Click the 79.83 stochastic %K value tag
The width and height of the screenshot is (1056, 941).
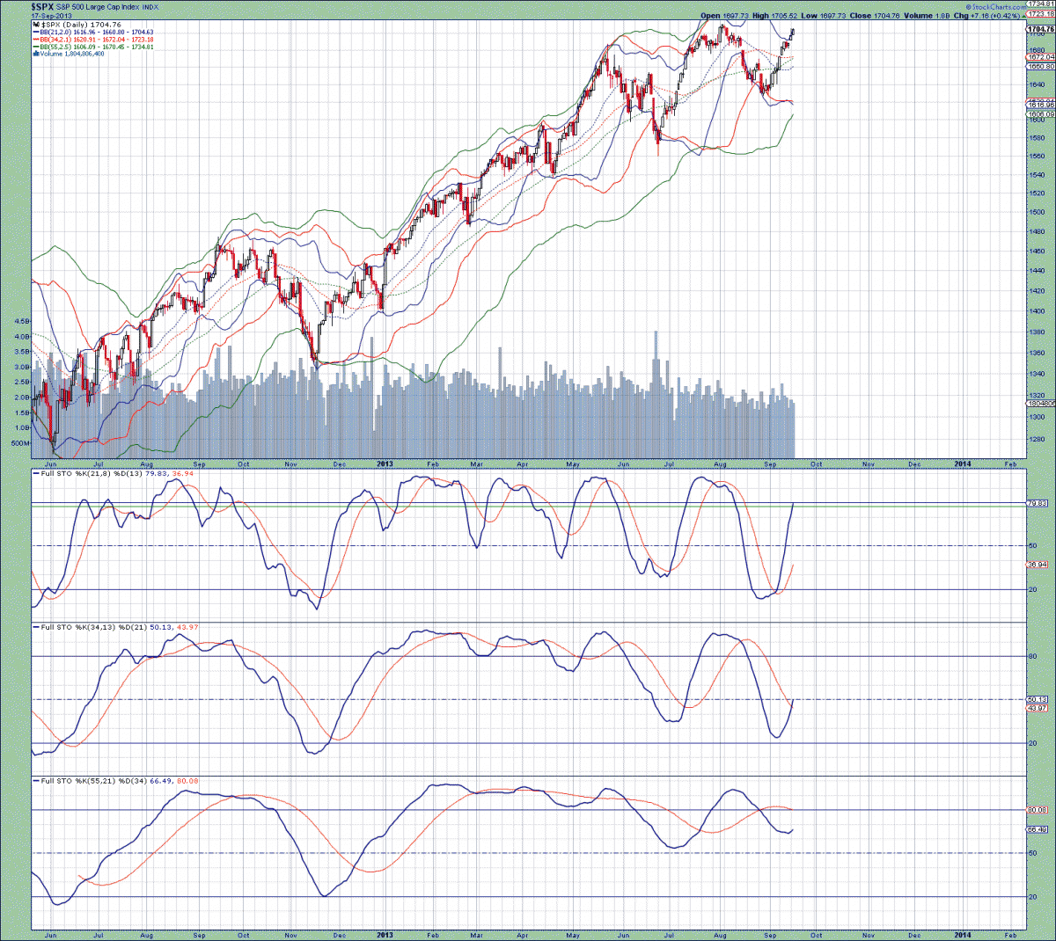coord(1038,504)
